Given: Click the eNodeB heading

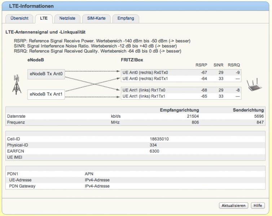Looking at the screenshot, I should [x=36, y=60].
